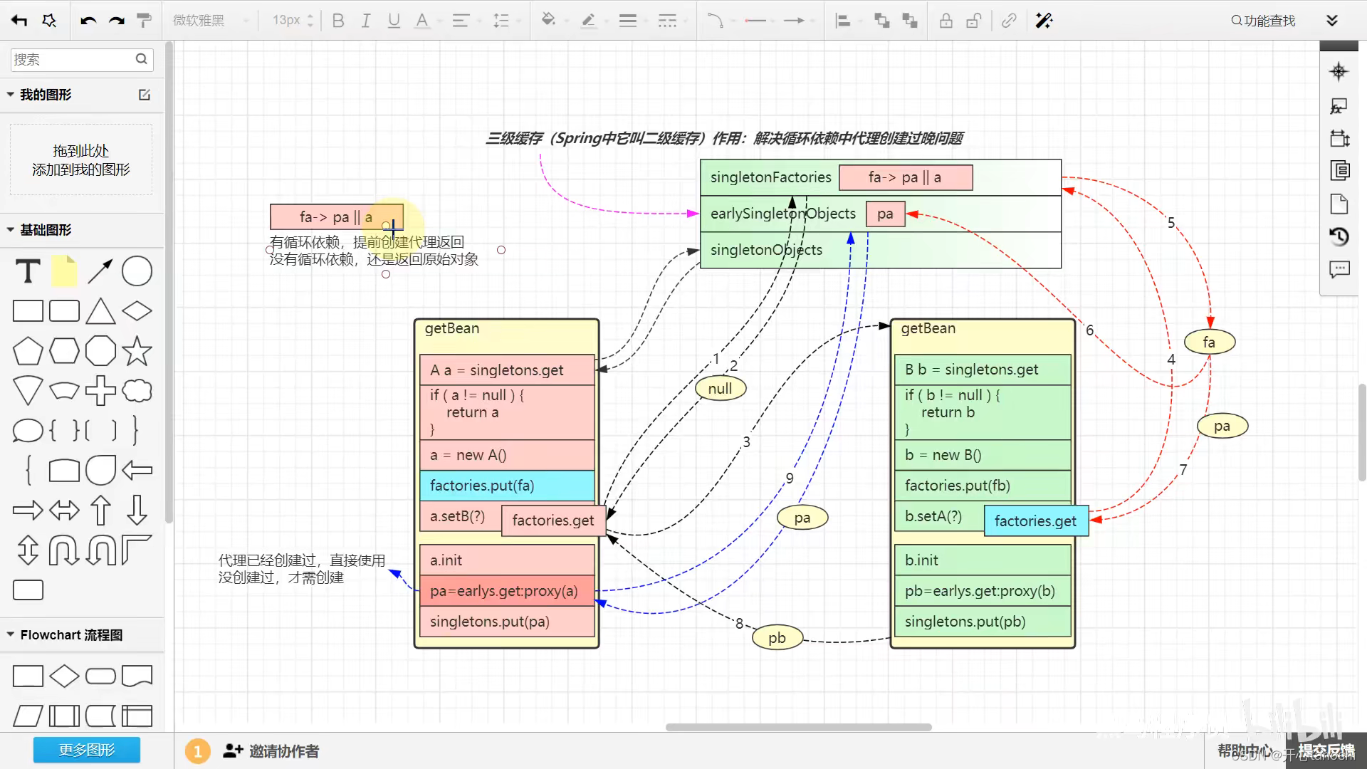Viewport: 1367px width, 769px height.
Task: Click the lock/unlock icon in toolbar
Action: click(x=946, y=21)
